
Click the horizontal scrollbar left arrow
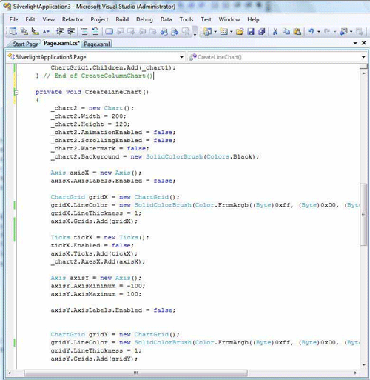tap(9, 373)
